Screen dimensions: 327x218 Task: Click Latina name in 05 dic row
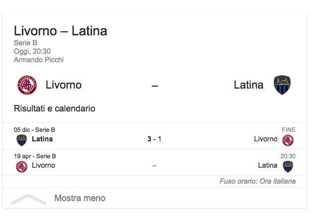42,139
